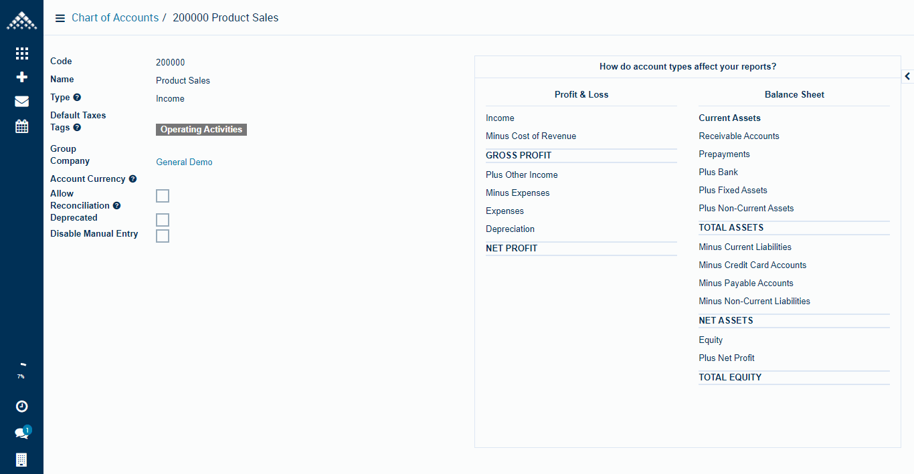The image size is (914, 474).
Task: Click the 7% progress indicator in sidebar
Action: 21,371
